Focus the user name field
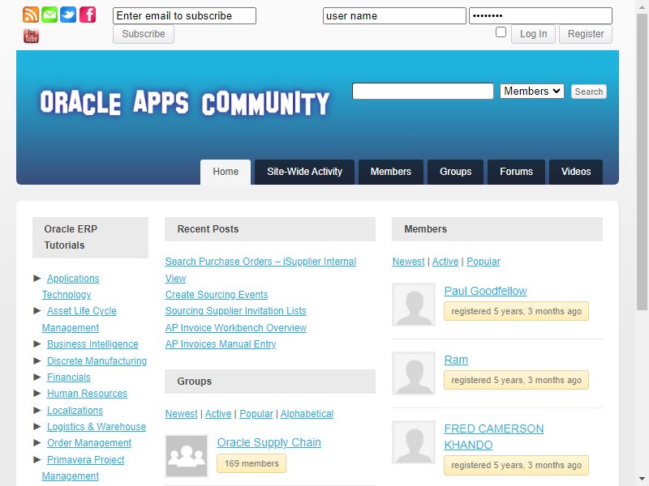Image resolution: width=649 pixels, height=486 pixels. click(394, 15)
